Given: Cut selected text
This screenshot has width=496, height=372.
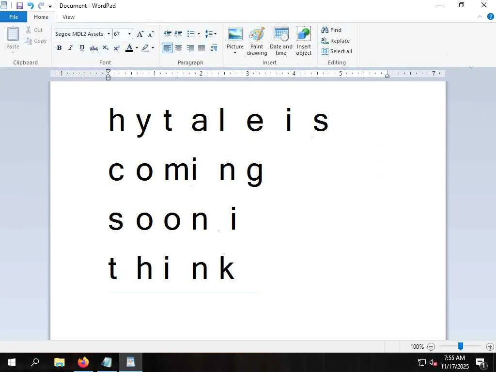Looking at the screenshot, I should click(x=34, y=30).
